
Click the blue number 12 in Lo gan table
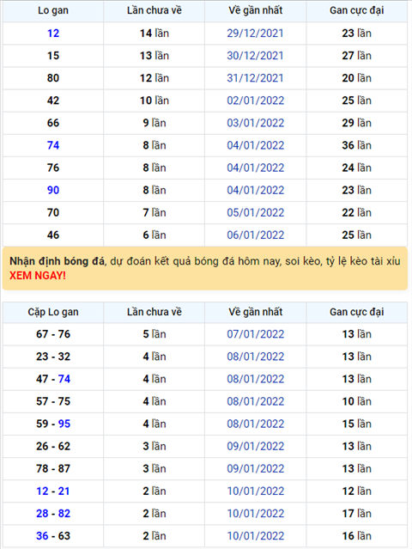click(53, 34)
